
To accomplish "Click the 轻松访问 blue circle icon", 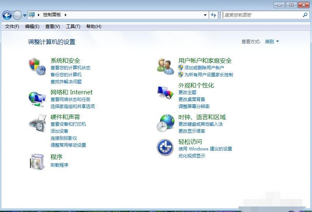I will click(x=165, y=147).
